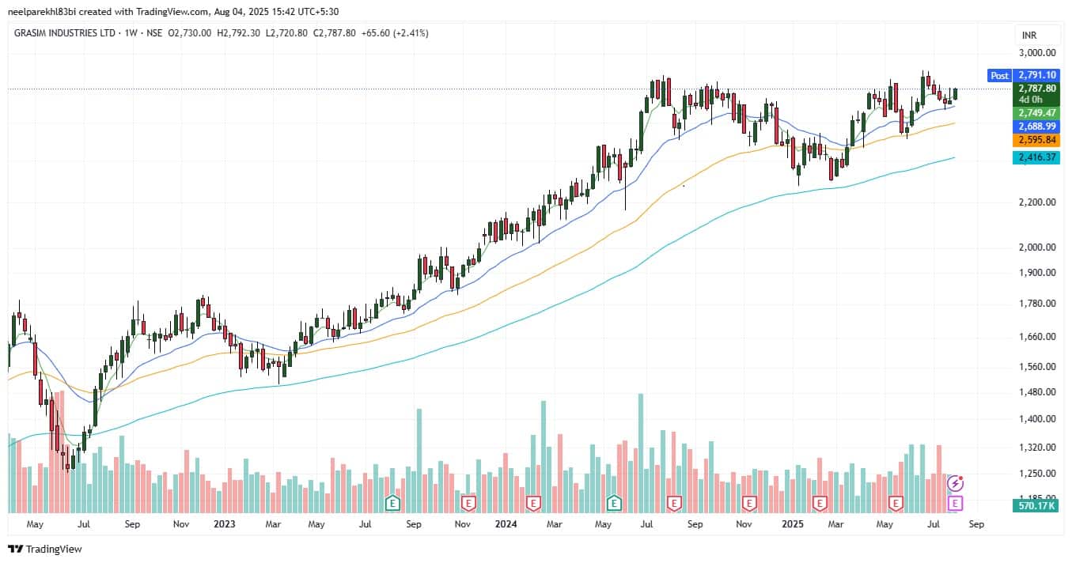Select the cyan 2,416.37 moving average label
1072x563 pixels.
click(1037, 158)
